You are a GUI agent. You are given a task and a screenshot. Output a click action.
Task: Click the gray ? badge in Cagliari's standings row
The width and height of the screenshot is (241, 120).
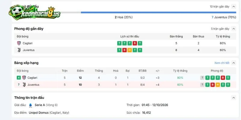coord(202,78)
